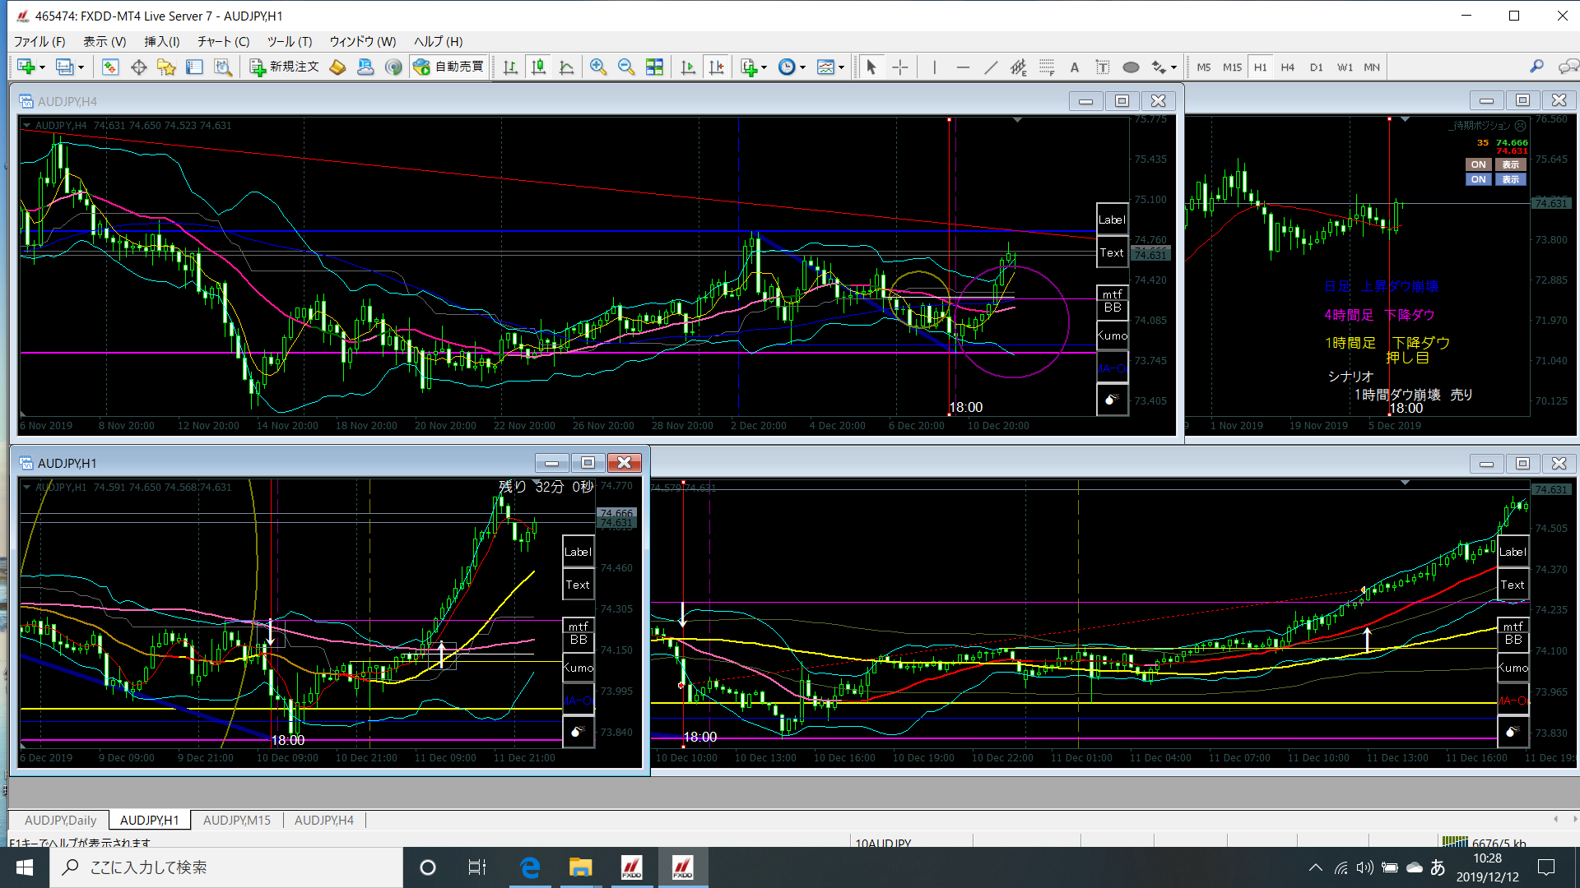
Task: Click the Windows search box
Action: point(226,867)
